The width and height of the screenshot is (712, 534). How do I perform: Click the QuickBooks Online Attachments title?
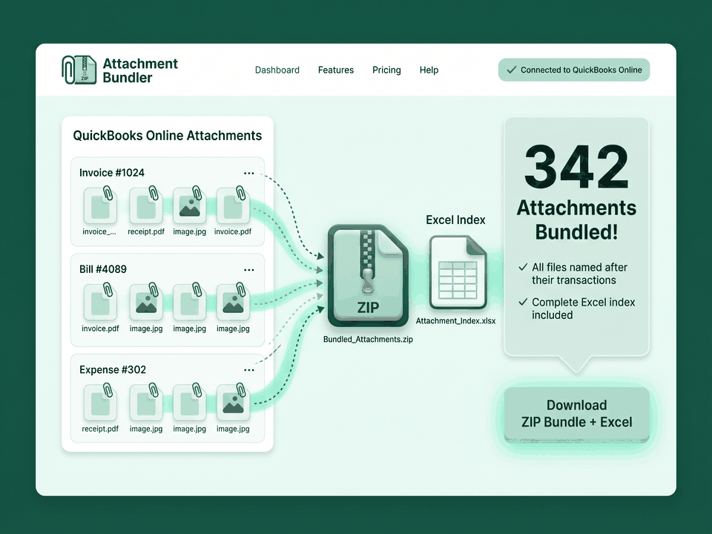click(168, 135)
